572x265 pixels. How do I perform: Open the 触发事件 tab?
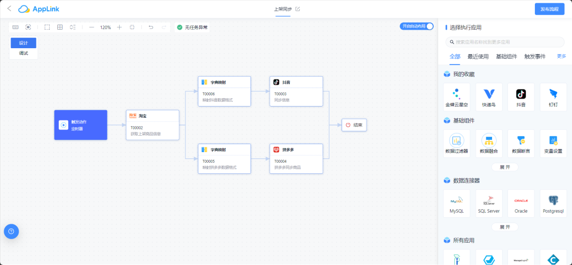[535, 56]
